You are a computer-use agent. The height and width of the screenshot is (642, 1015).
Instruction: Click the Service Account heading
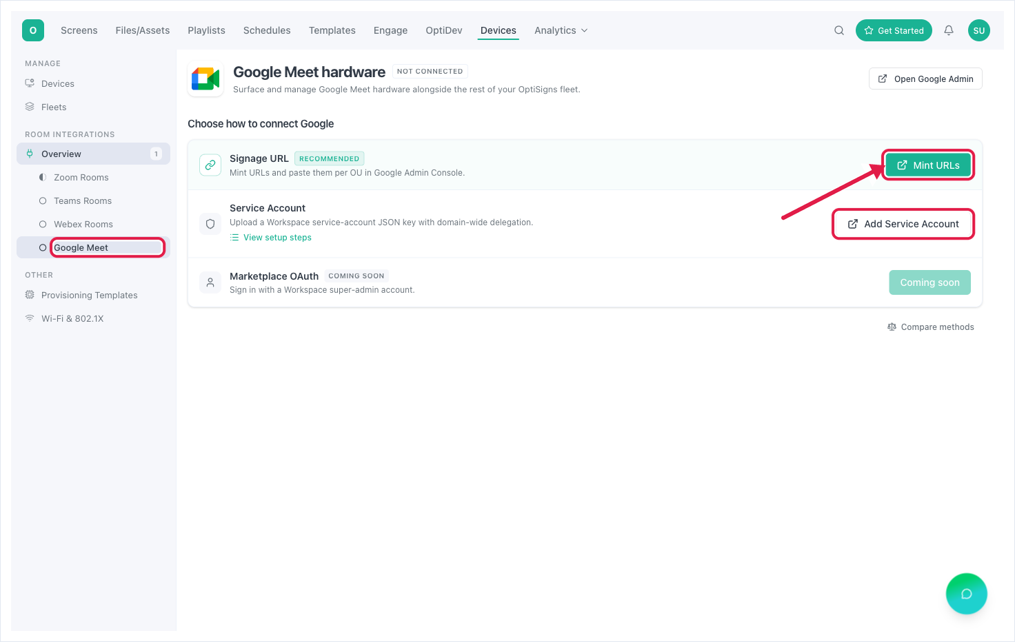(268, 208)
